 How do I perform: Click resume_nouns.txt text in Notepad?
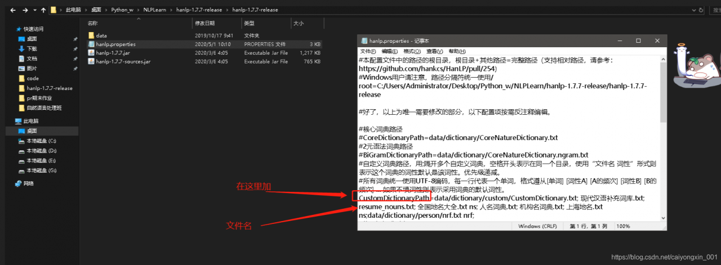[x=387, y=206]
